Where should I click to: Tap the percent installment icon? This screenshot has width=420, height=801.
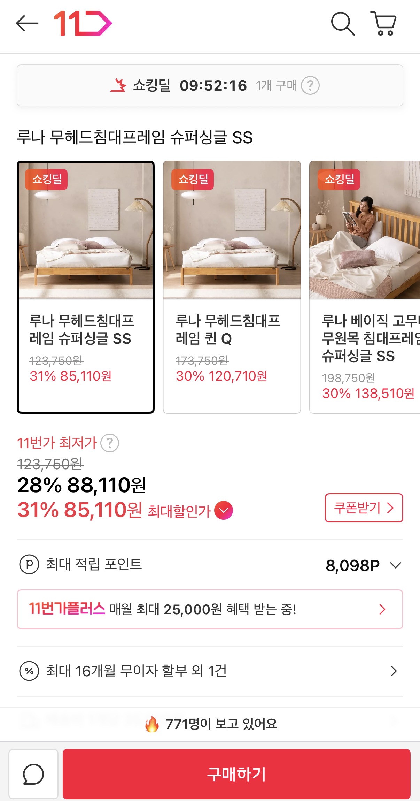click(29, 671)
